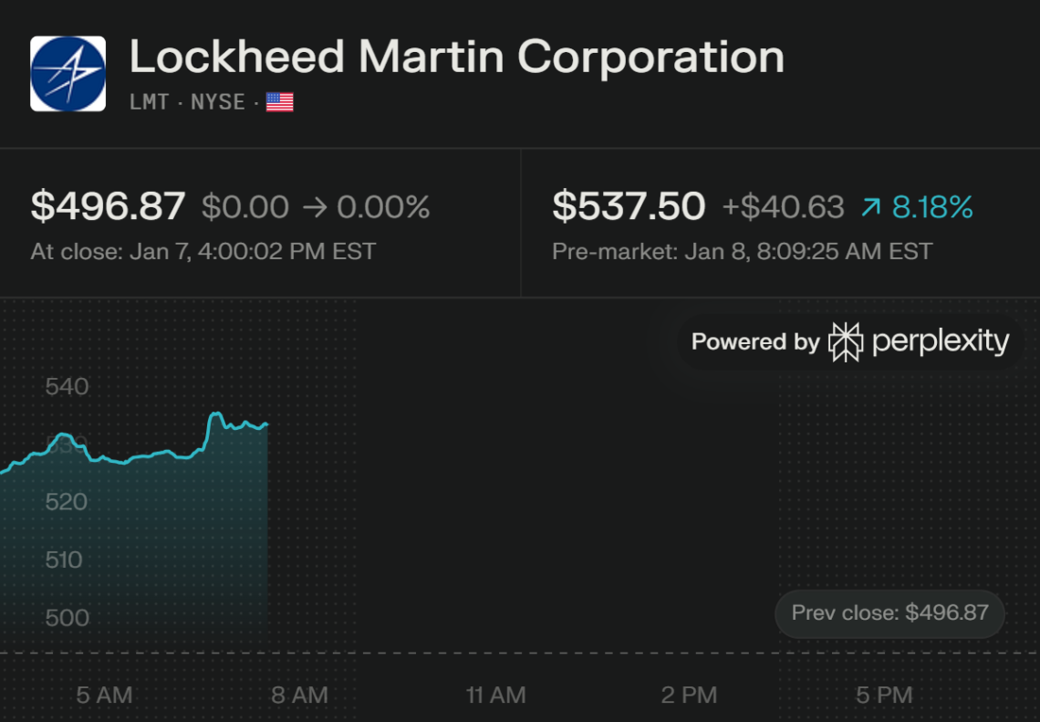
Task: Click the Prev close: $496.87 pill
Action: [x=889, y=612]
